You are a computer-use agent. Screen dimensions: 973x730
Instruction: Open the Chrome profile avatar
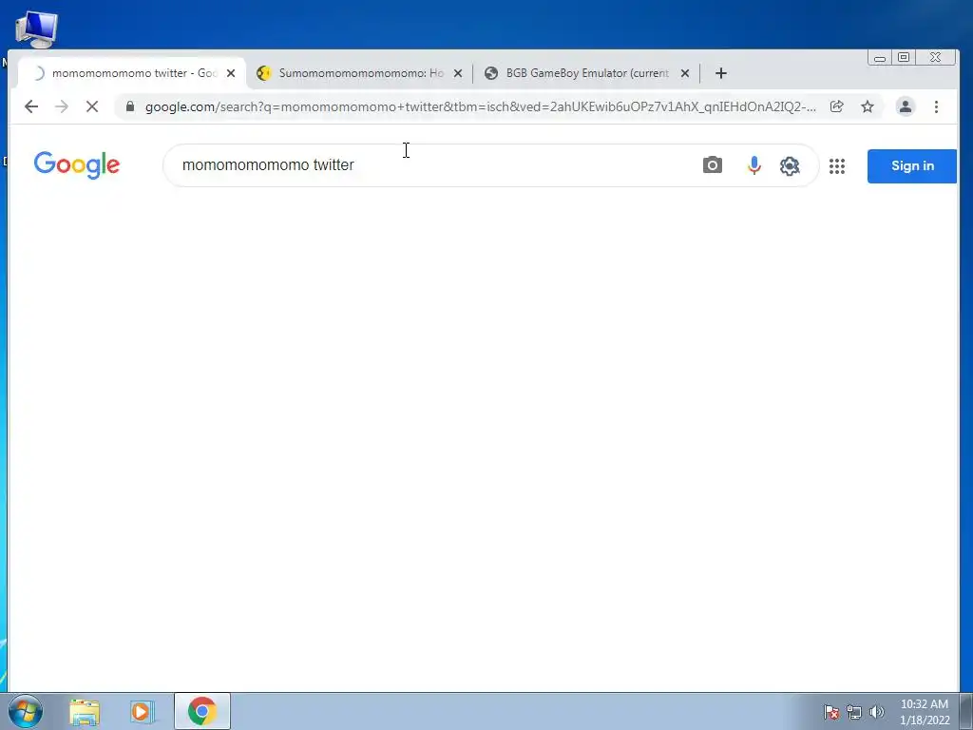click(x=906, y=106)
